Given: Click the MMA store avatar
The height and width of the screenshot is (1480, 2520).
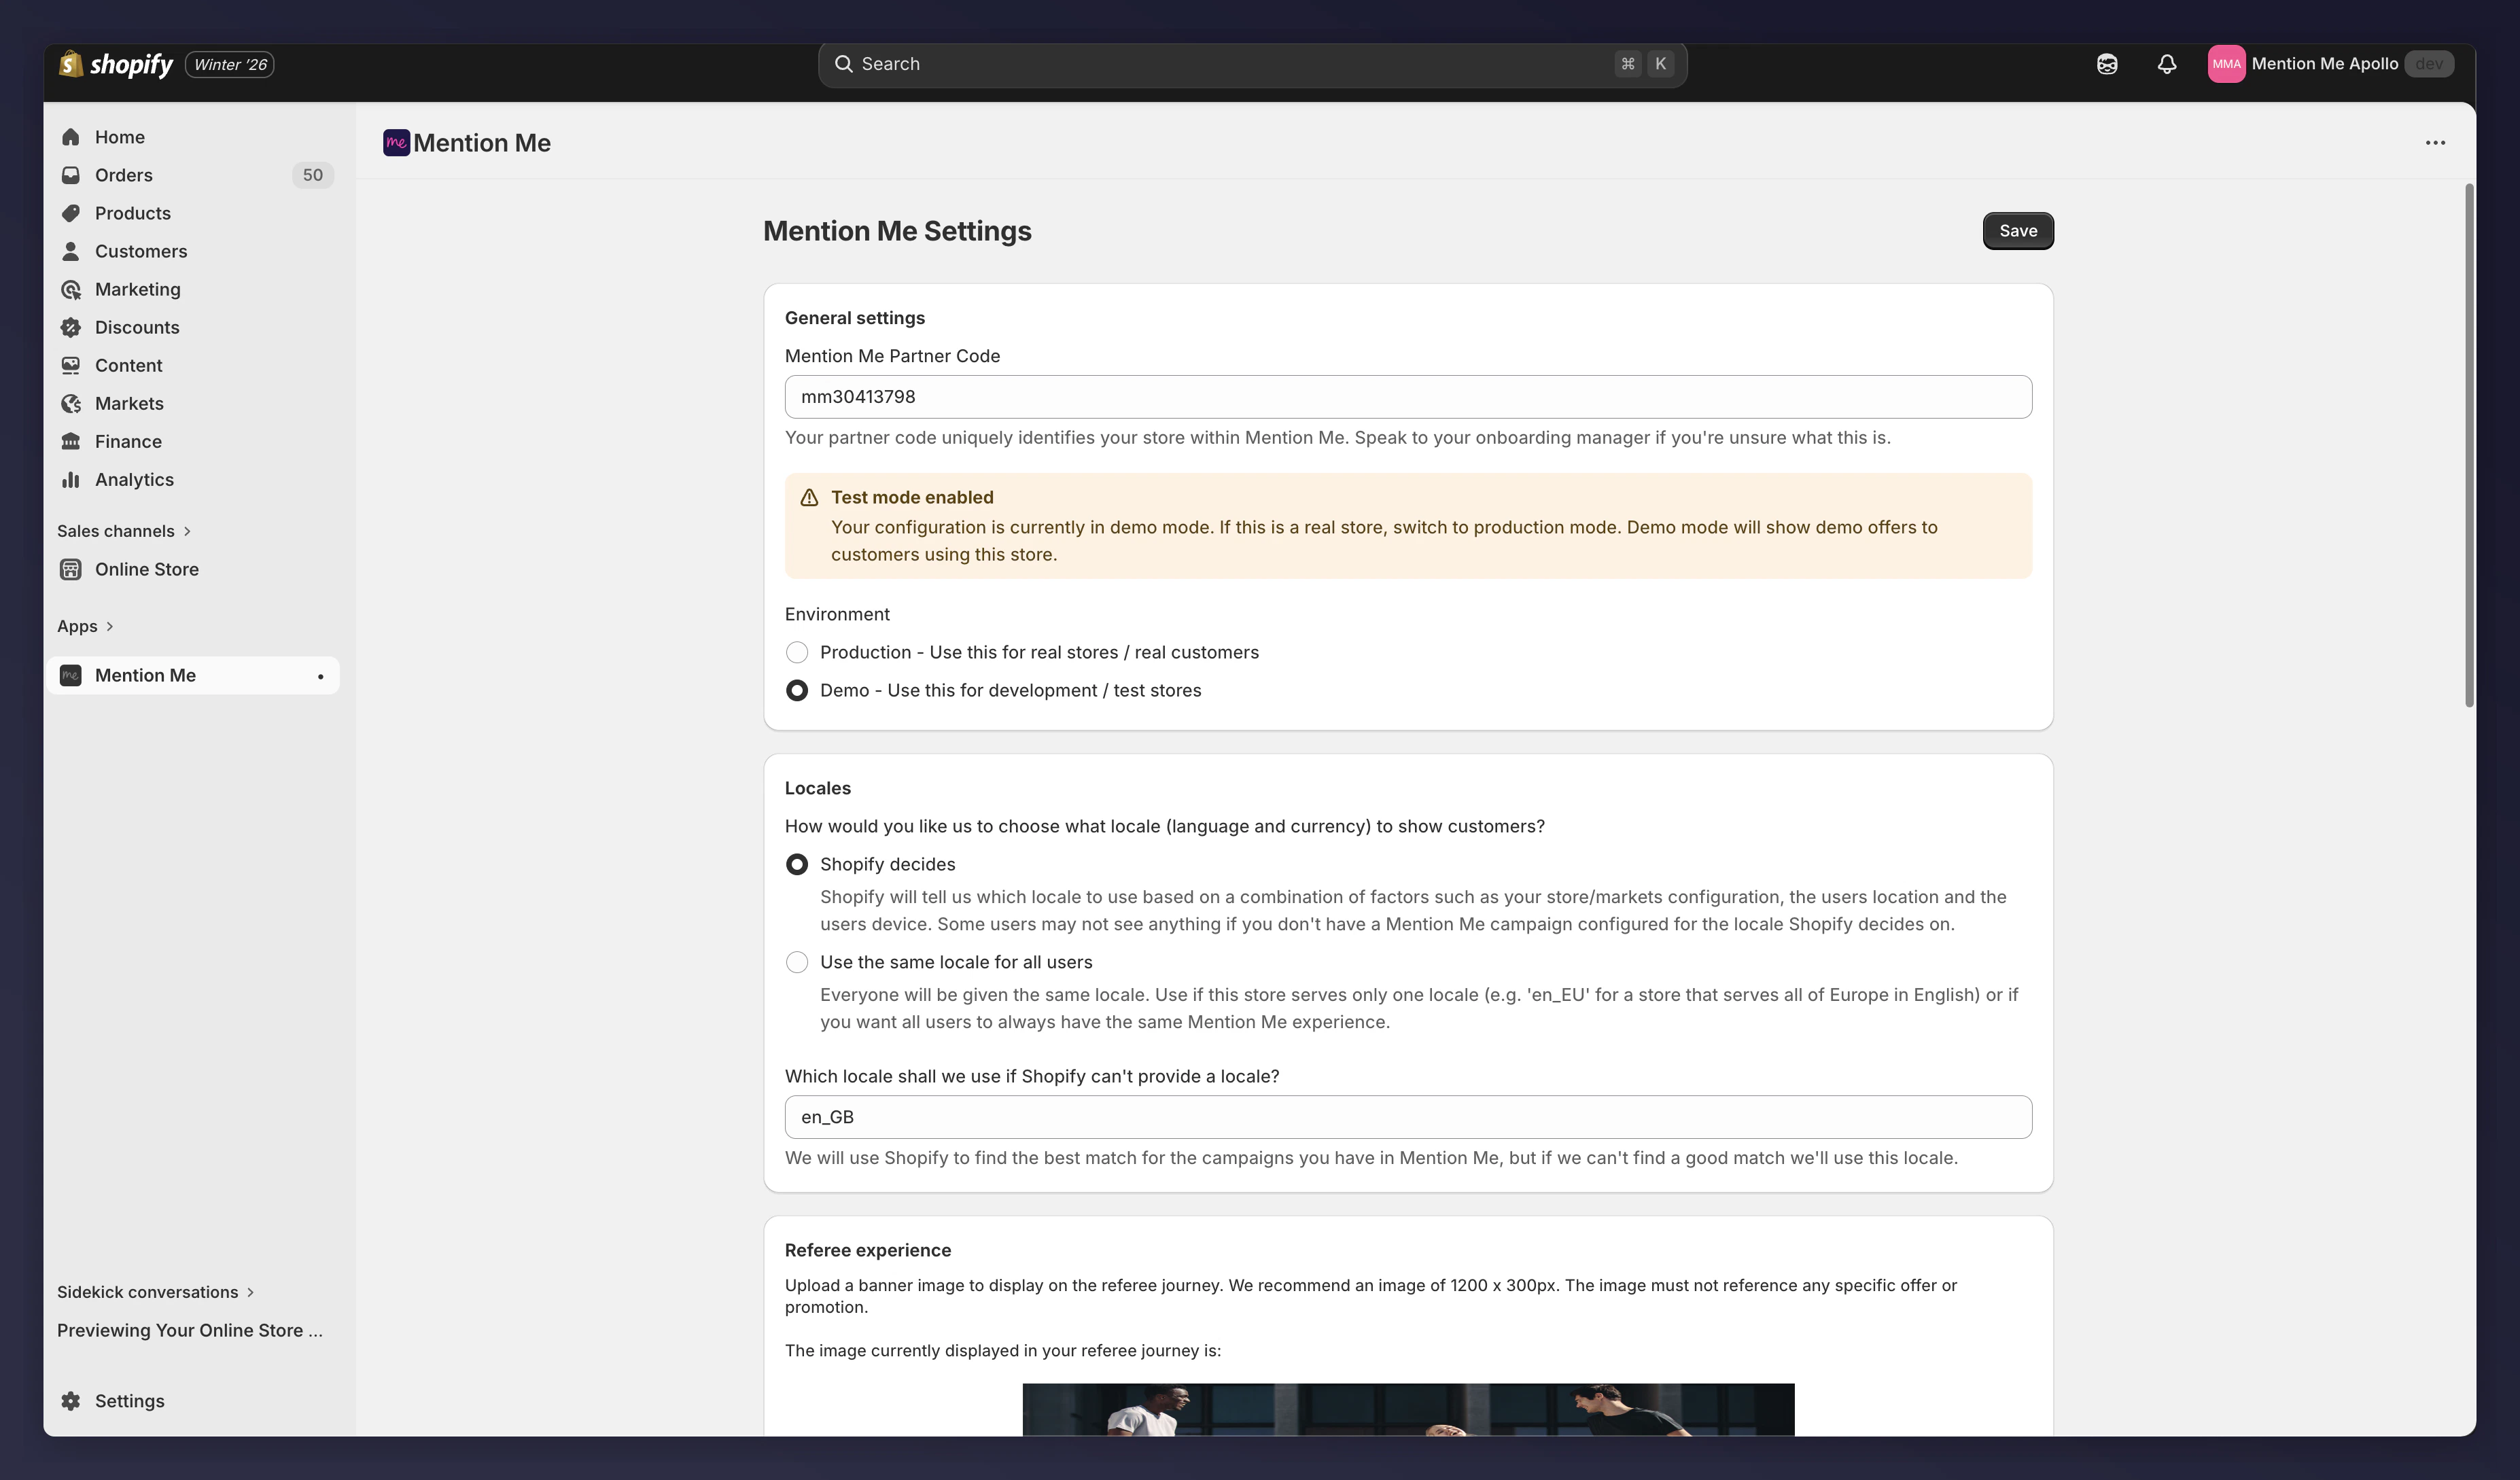Looking at the screenshot, I should tap(2226, 64).
